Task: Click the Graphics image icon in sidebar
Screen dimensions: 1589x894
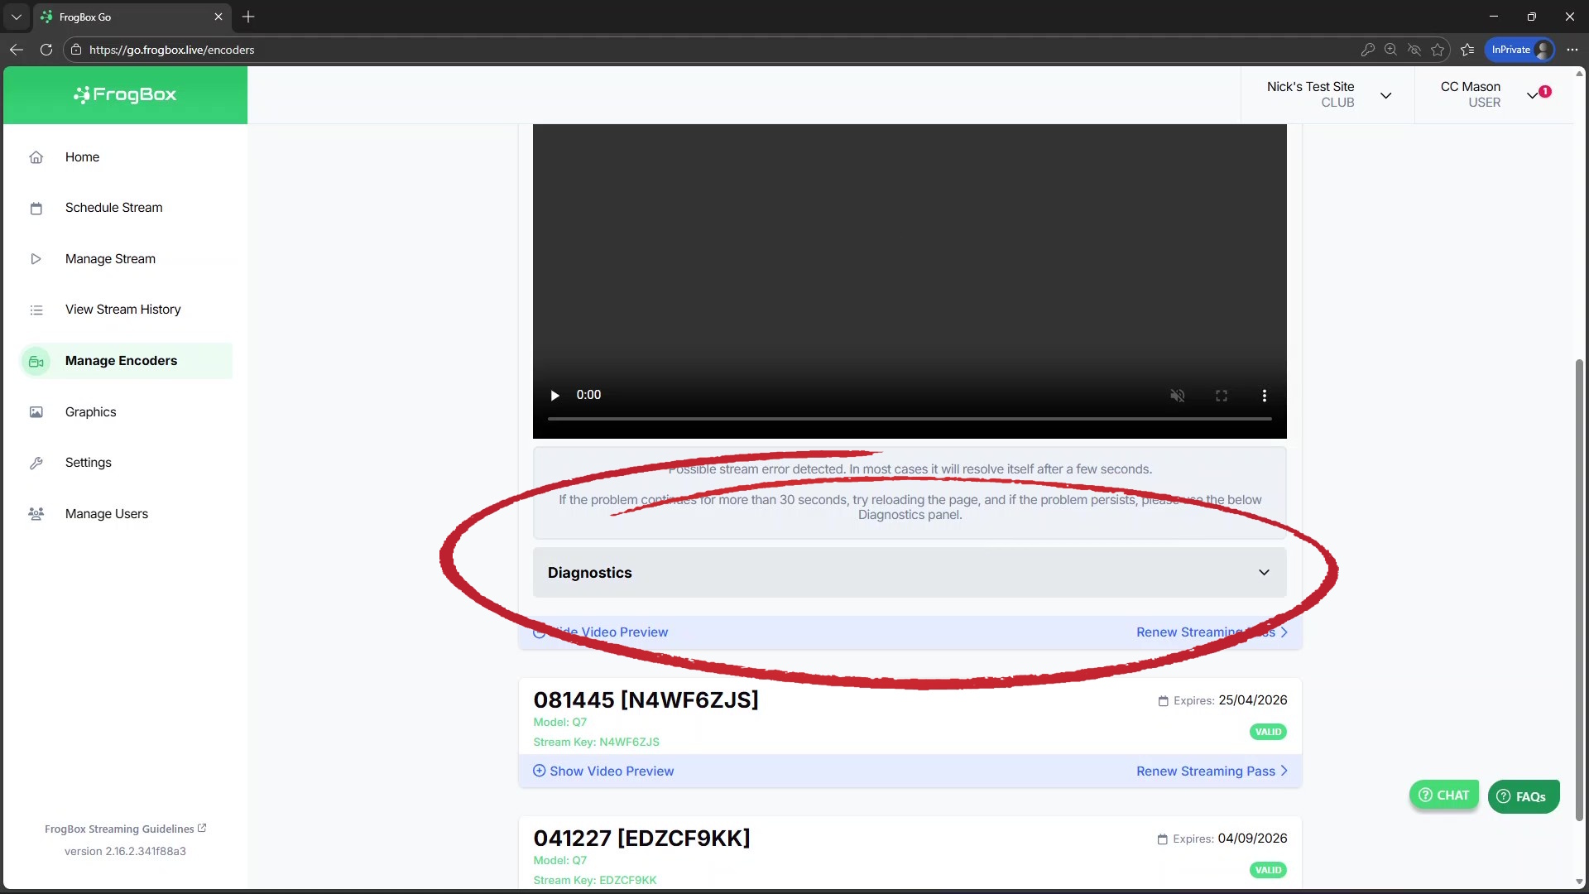Action: pos(36,412)
